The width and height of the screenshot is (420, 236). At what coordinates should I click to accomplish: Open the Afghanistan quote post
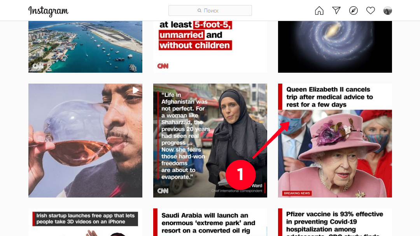210,140
